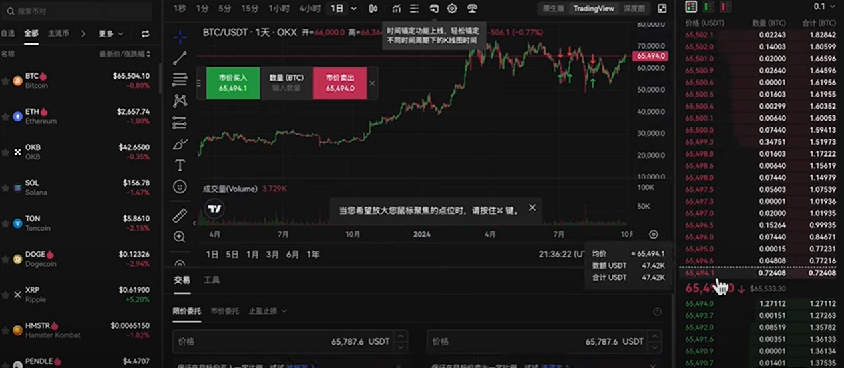Screen dimensions: 844x368
Task: Expand the chart to fullscreen
Action: tap(662, 9)
